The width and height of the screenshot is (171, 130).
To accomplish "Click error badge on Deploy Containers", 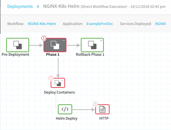I will click(51, 78).
